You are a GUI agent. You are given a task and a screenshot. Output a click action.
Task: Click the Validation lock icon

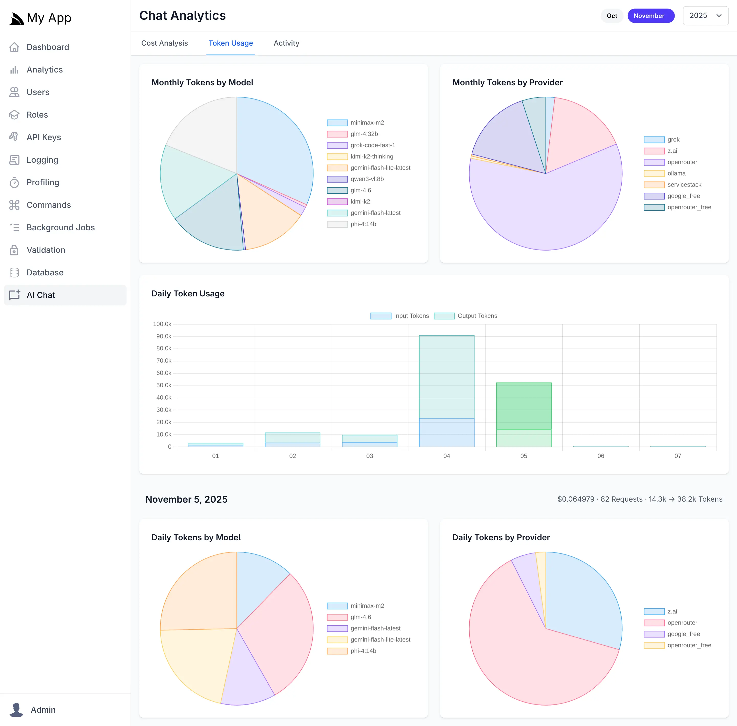click(x=14, y=250)
